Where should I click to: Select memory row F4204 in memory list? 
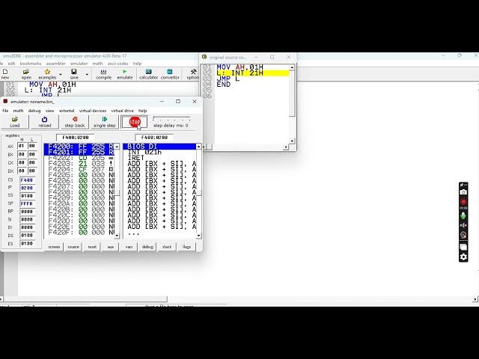pyautogui.click(x=79, y=170)
